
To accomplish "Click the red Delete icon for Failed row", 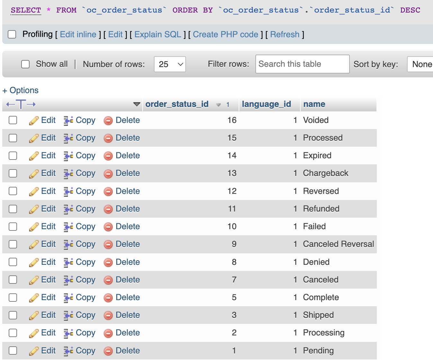I will pos(108,227).
